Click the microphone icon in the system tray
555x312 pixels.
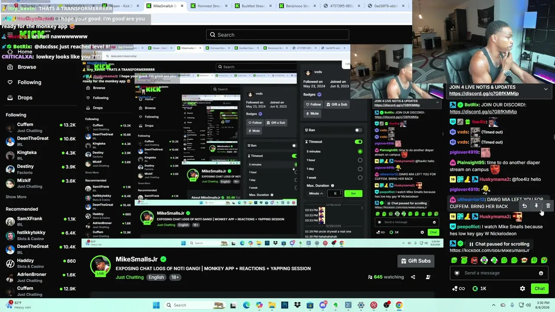click(x=512, y=305)
